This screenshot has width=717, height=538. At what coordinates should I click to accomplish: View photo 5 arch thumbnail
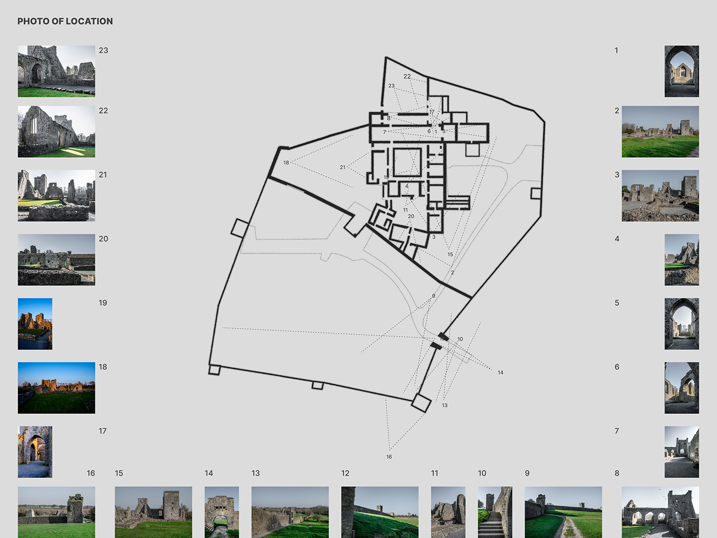pyautogui.click(x=682, y=324)
